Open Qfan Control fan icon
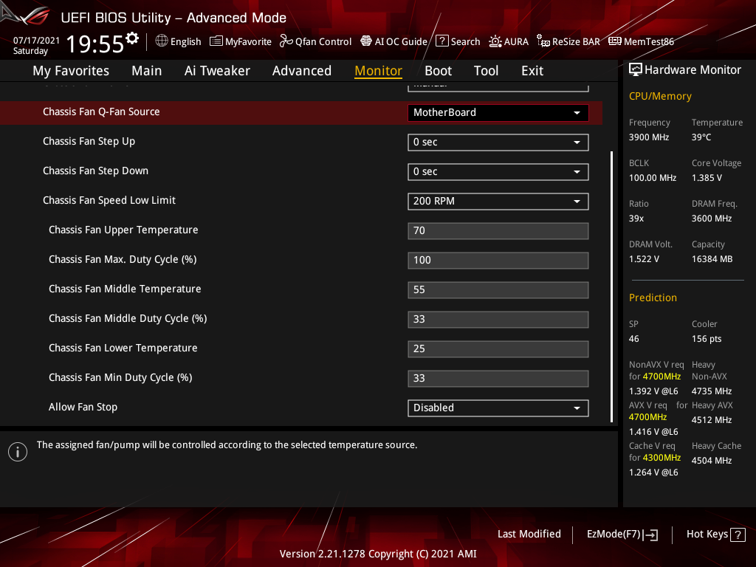Screen dimensions: 756x567 [x=286, y=41]
